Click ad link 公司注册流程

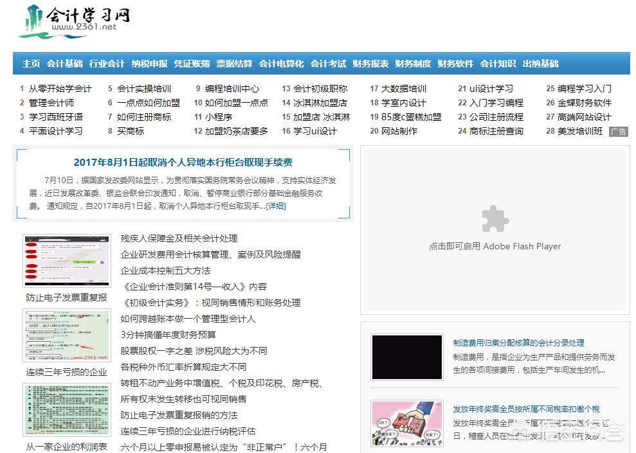496,117
